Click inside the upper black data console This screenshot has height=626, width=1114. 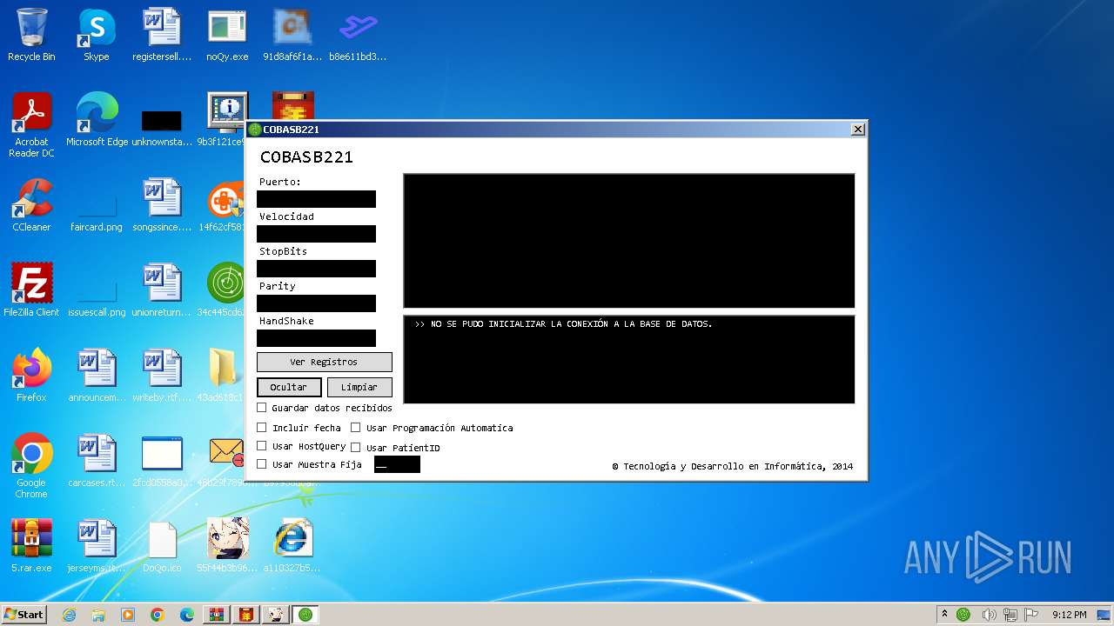pos(629,241)
